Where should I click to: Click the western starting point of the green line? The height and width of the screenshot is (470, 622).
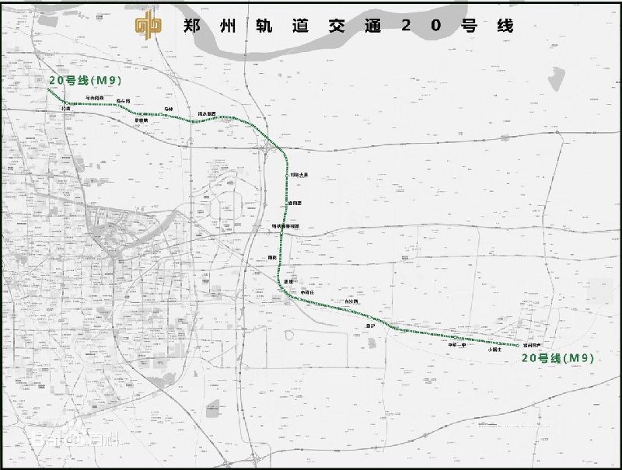pyautogui.click(x=47, y=90)
